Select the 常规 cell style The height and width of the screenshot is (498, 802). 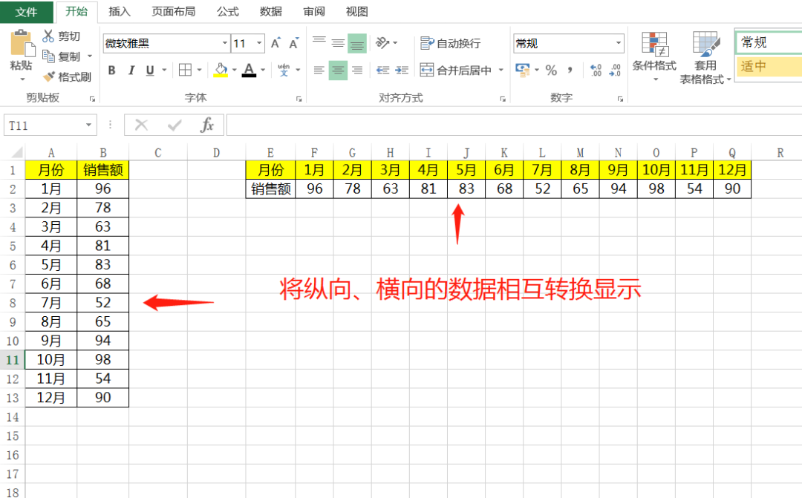point(769,42)
